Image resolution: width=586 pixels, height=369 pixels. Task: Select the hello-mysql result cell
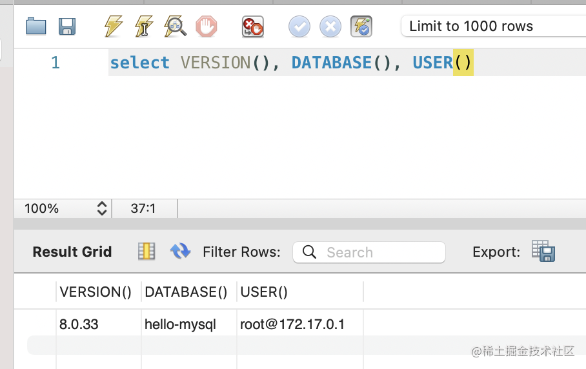click(180, 324)
